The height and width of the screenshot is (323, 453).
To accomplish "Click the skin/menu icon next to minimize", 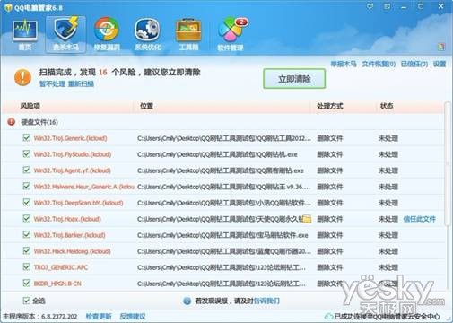I will tap(388, 6).
